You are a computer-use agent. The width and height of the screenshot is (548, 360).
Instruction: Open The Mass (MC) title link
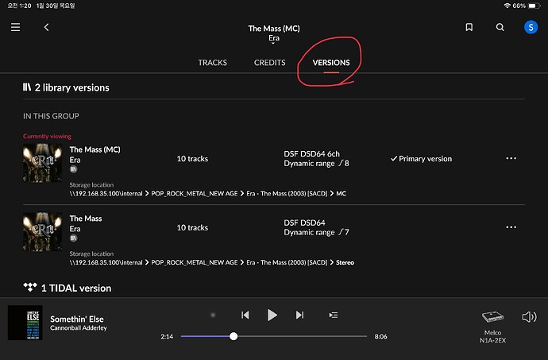[x=95, y=149]
